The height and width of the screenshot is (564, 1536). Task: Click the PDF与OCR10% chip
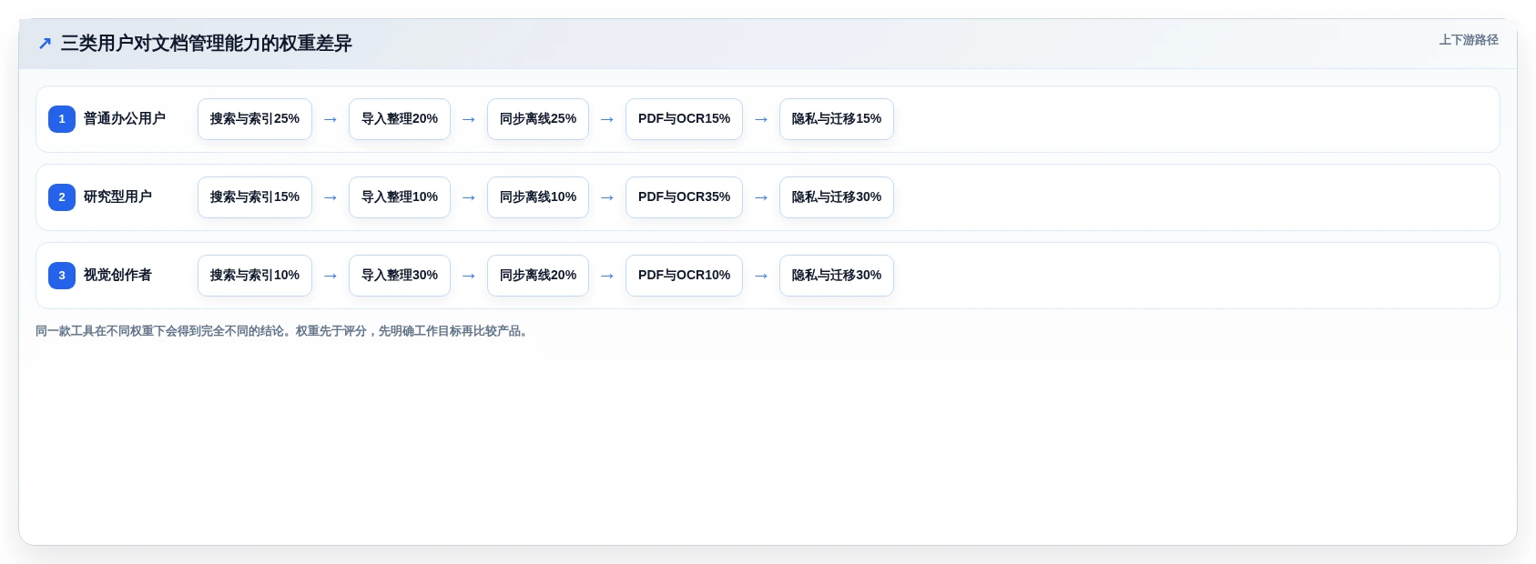click(684, 276)
